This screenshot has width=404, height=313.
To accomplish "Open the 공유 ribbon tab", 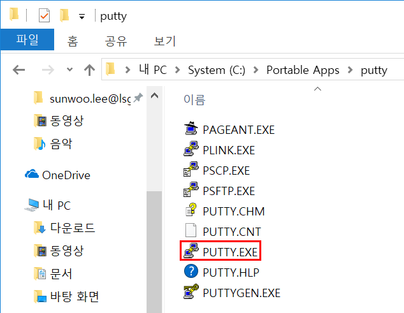I will [x=116, y=41].
